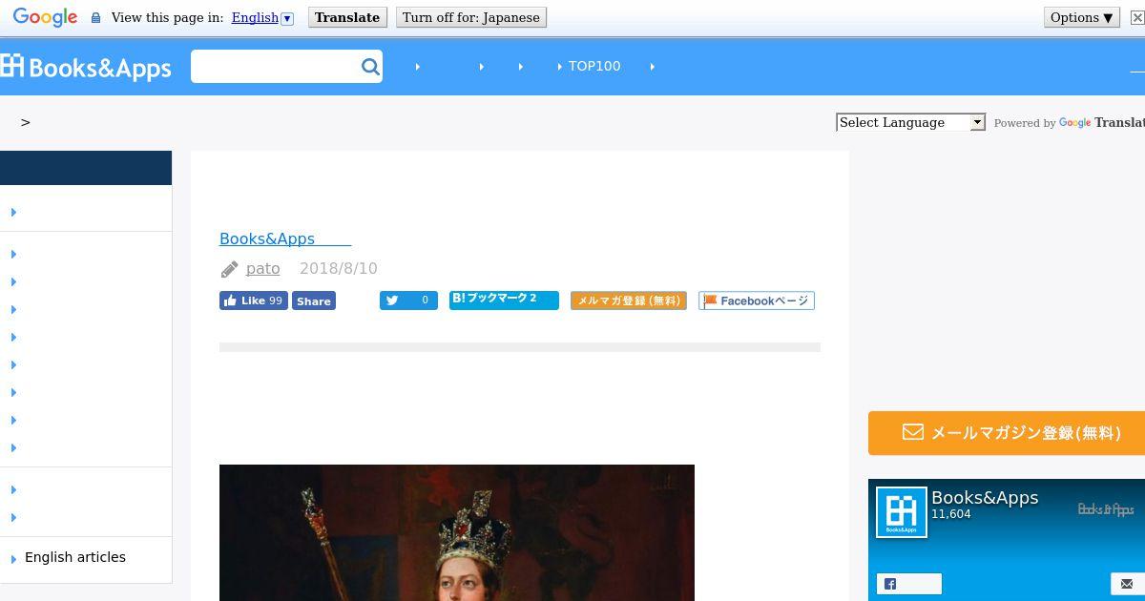
Task: Click the article portrait image
Action: [457, 532]
